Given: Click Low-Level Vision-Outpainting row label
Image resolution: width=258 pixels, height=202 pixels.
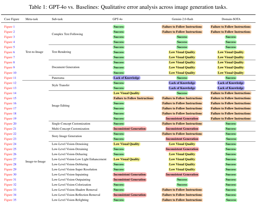Looking at the screenshot, I should coord(71,180).
